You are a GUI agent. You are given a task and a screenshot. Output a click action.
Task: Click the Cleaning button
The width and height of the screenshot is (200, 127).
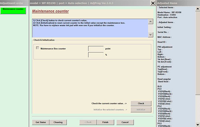coord(58,122)
